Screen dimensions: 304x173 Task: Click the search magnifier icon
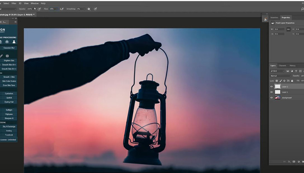pyautogui.click(x=302, y=9)
